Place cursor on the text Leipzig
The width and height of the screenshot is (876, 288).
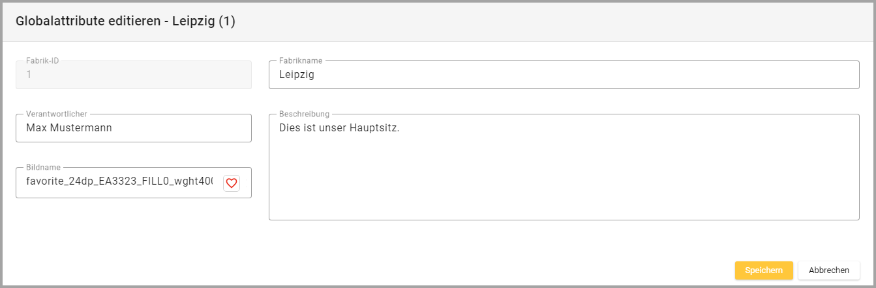[296, 75]
